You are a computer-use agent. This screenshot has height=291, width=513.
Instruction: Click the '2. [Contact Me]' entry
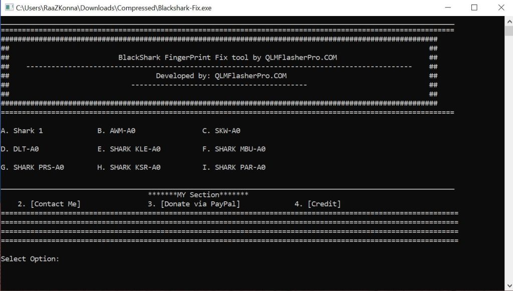[x=49, y=204]
